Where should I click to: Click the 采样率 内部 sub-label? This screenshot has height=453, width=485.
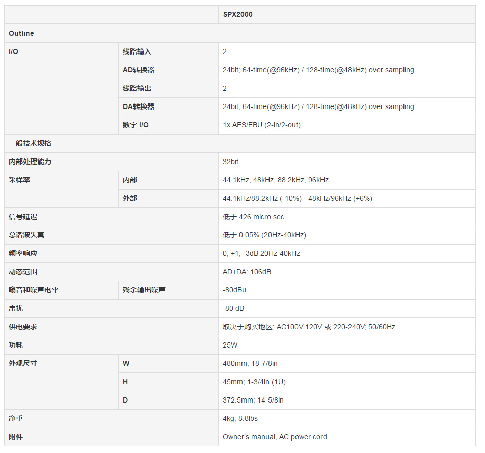tap(130, 180)
